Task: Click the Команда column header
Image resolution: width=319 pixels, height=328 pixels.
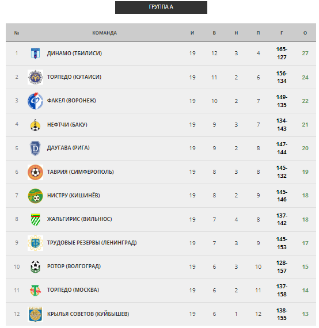Action: [x=104, y=33]
